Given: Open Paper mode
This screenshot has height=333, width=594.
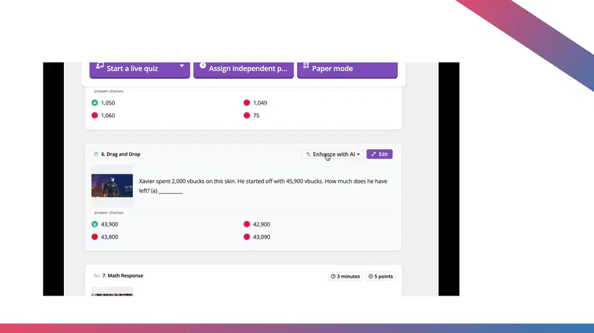Looking at the screenshot, I should pyautogui.click(x=347, y=70).
